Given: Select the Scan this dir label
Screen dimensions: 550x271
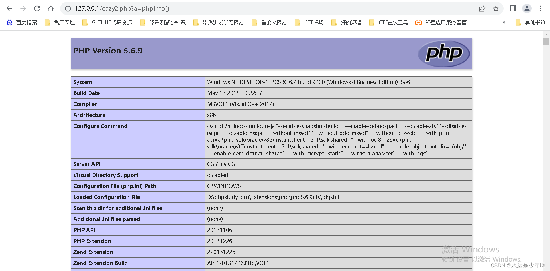Looking at the screenshot, I should click(x=118, y=208).
